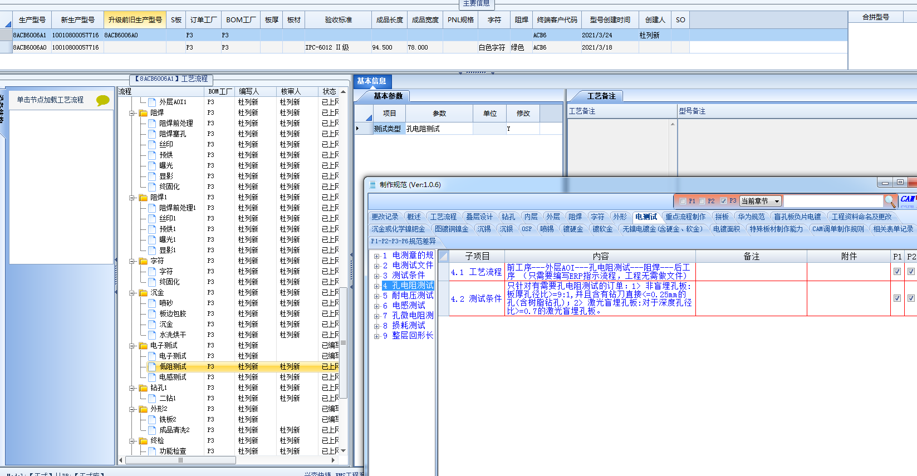Click the document icon of 丝印
The height and width of the screenshot is (476, 917).
click(152, 144)
